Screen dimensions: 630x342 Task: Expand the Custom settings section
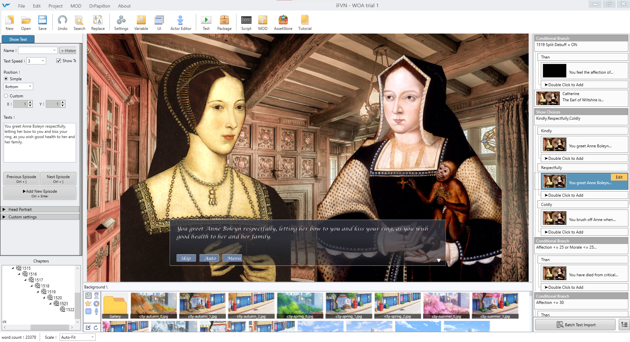40,217
